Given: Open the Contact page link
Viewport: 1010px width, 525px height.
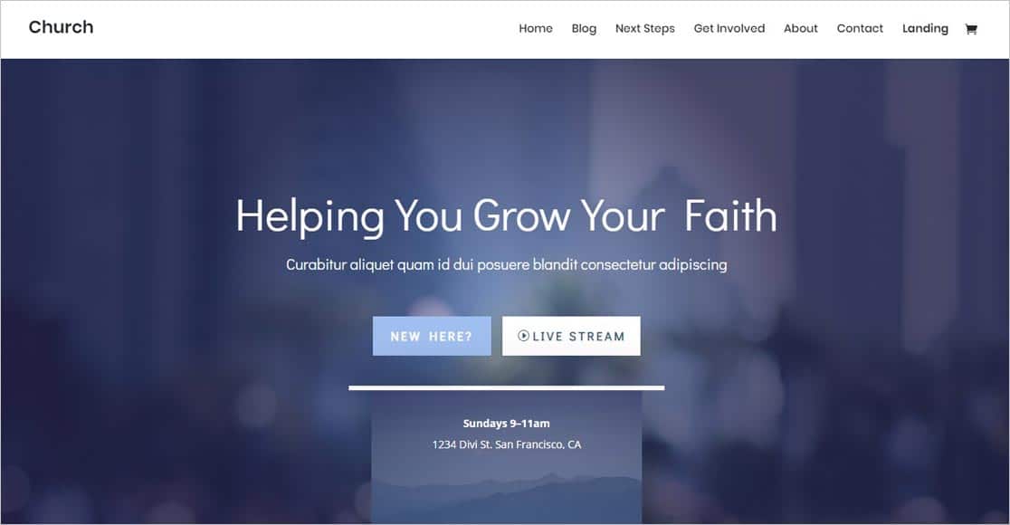Looking at the screenshot, I should pos(860,28).
